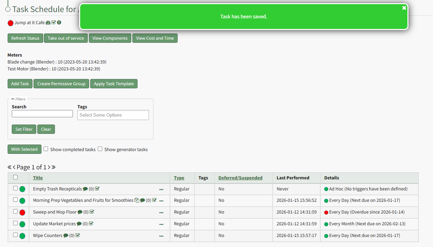Toggle the Show generator tasks checkbox
This screenshot has width=433, height=247.
(100, 149)
